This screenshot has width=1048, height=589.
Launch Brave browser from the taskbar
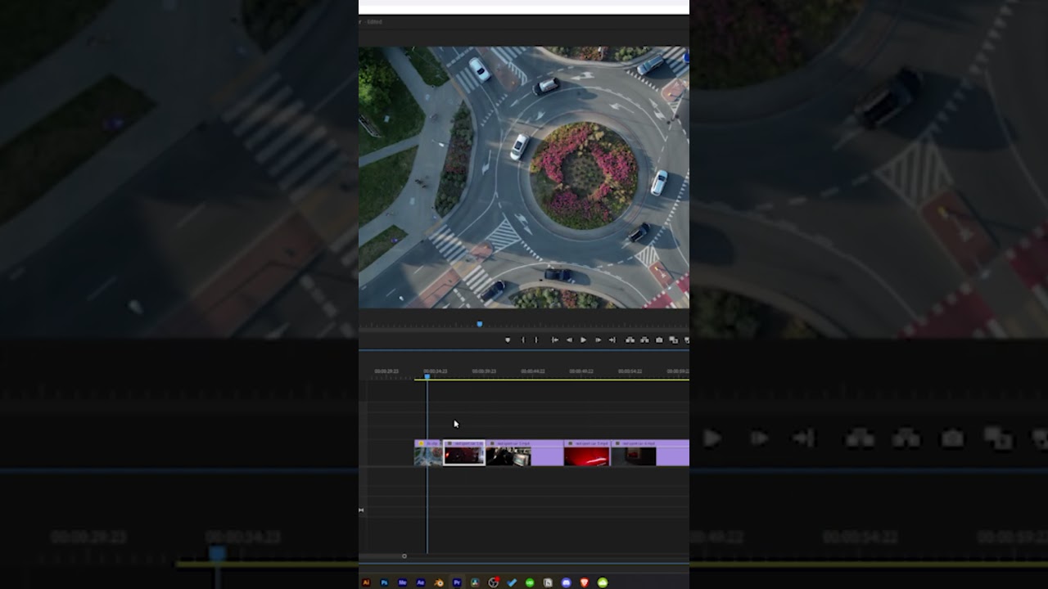pos(585,582)
